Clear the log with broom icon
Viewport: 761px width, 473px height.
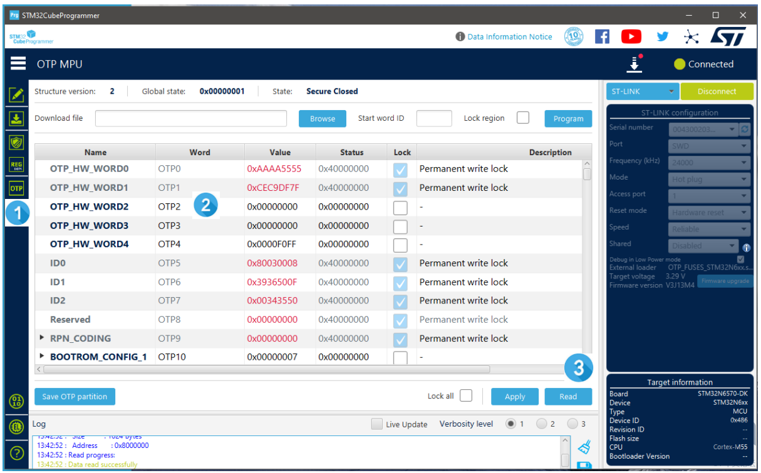pyautogui.click(x=584, y=446)
